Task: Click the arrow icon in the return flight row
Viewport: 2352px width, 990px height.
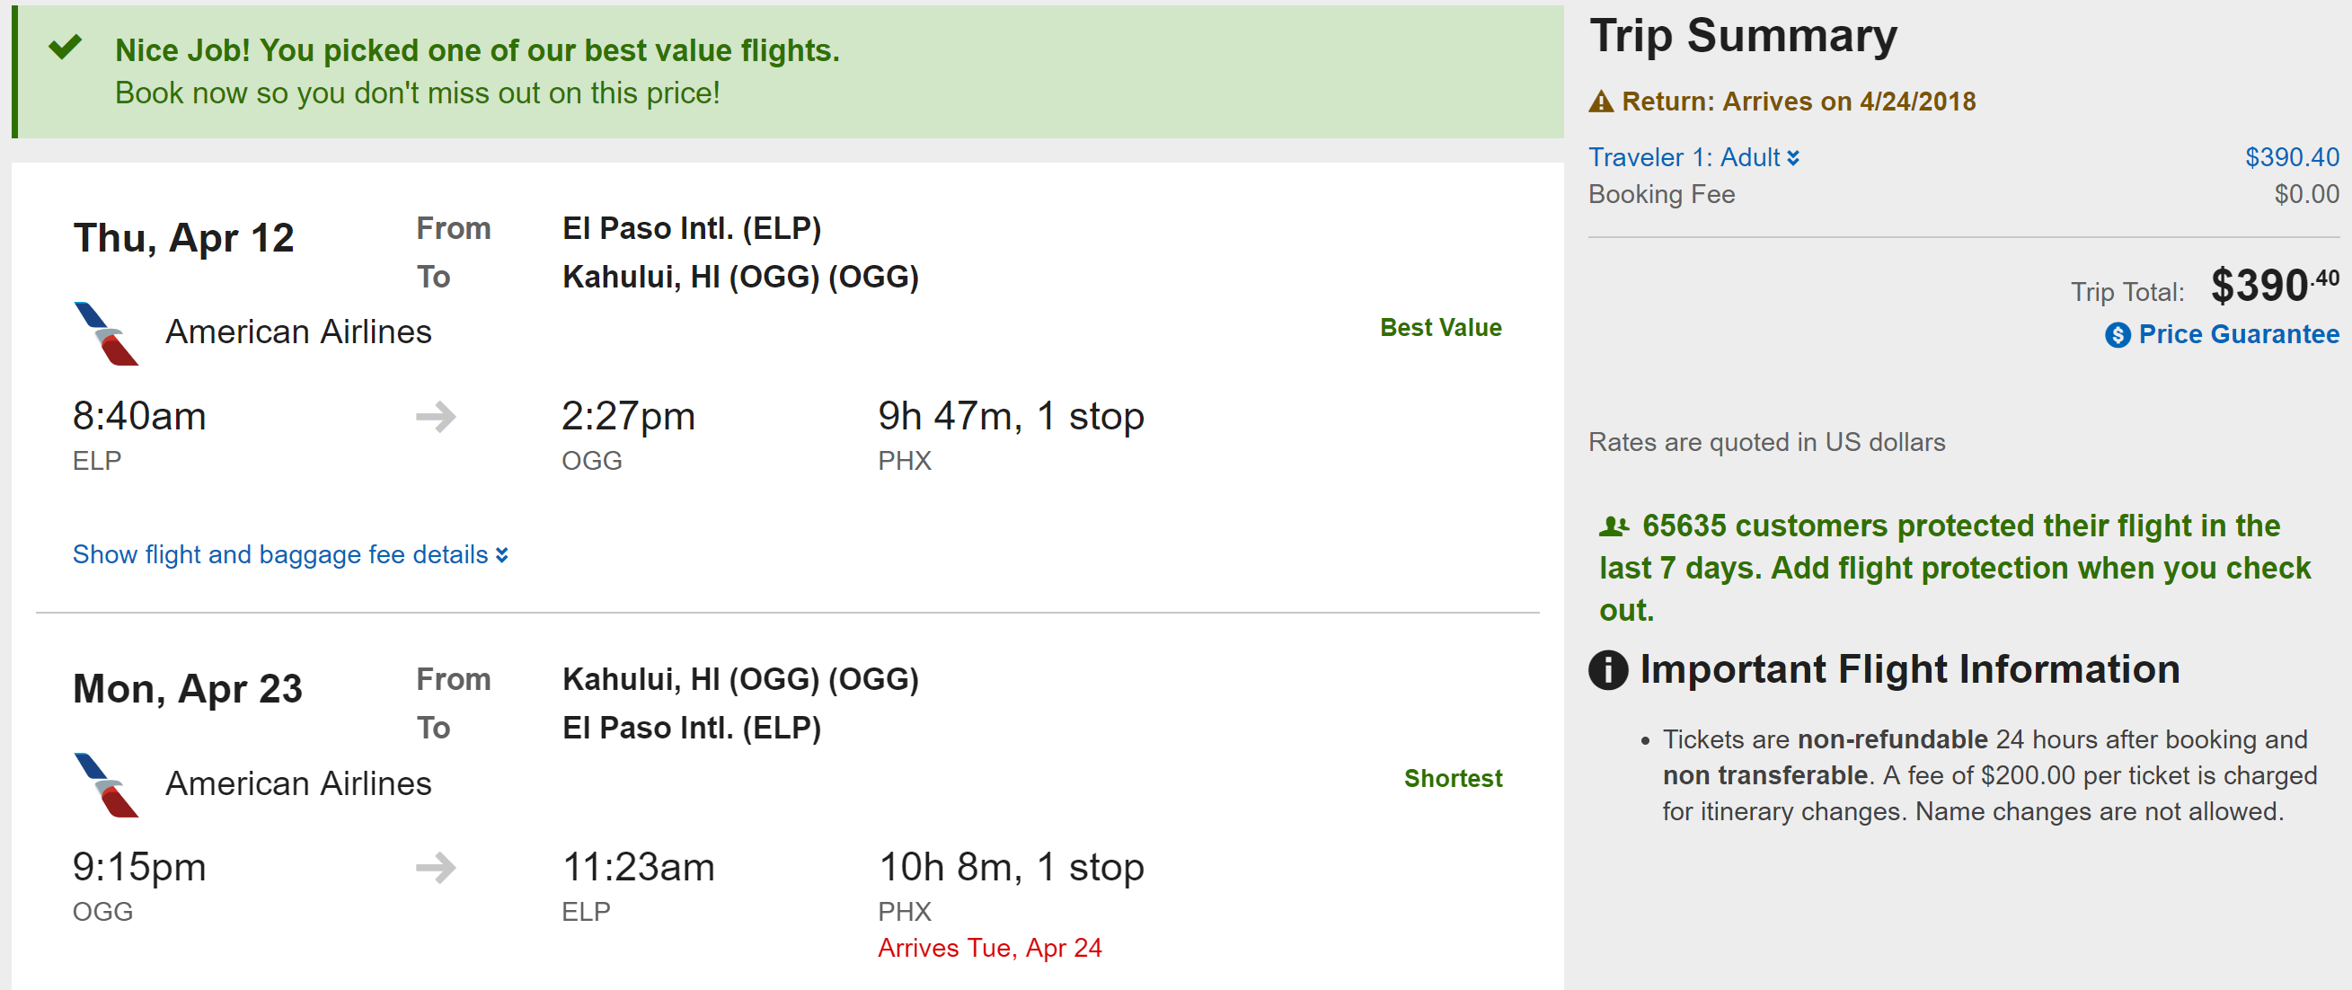Action: [x=436, y=868]
